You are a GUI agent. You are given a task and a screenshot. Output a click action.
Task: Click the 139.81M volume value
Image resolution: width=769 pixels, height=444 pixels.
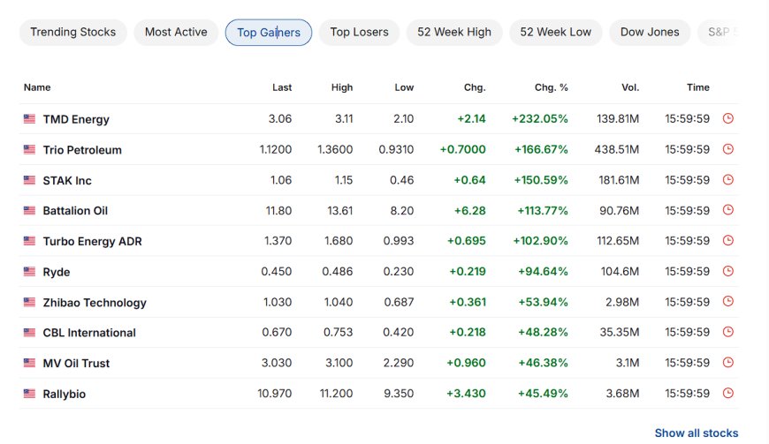618,119
